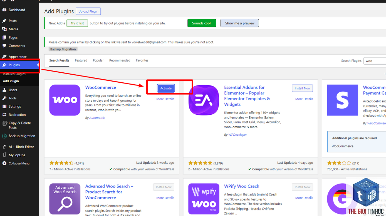
Task: Click the WPify Woo Czech logo
Action: [x=204, y=199]
